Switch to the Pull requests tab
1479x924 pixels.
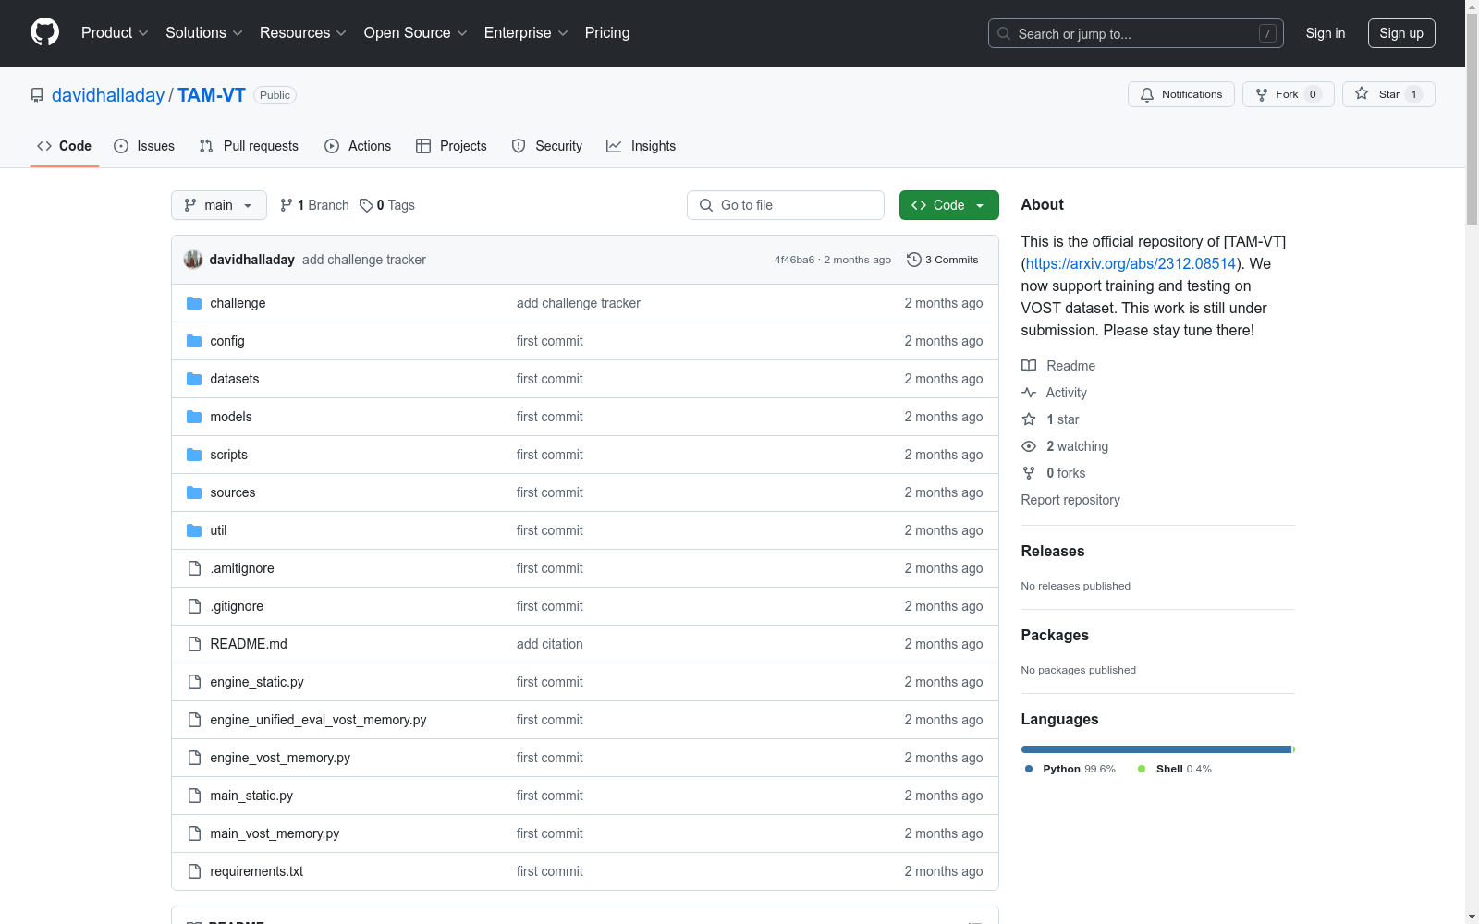pos(249,146)
